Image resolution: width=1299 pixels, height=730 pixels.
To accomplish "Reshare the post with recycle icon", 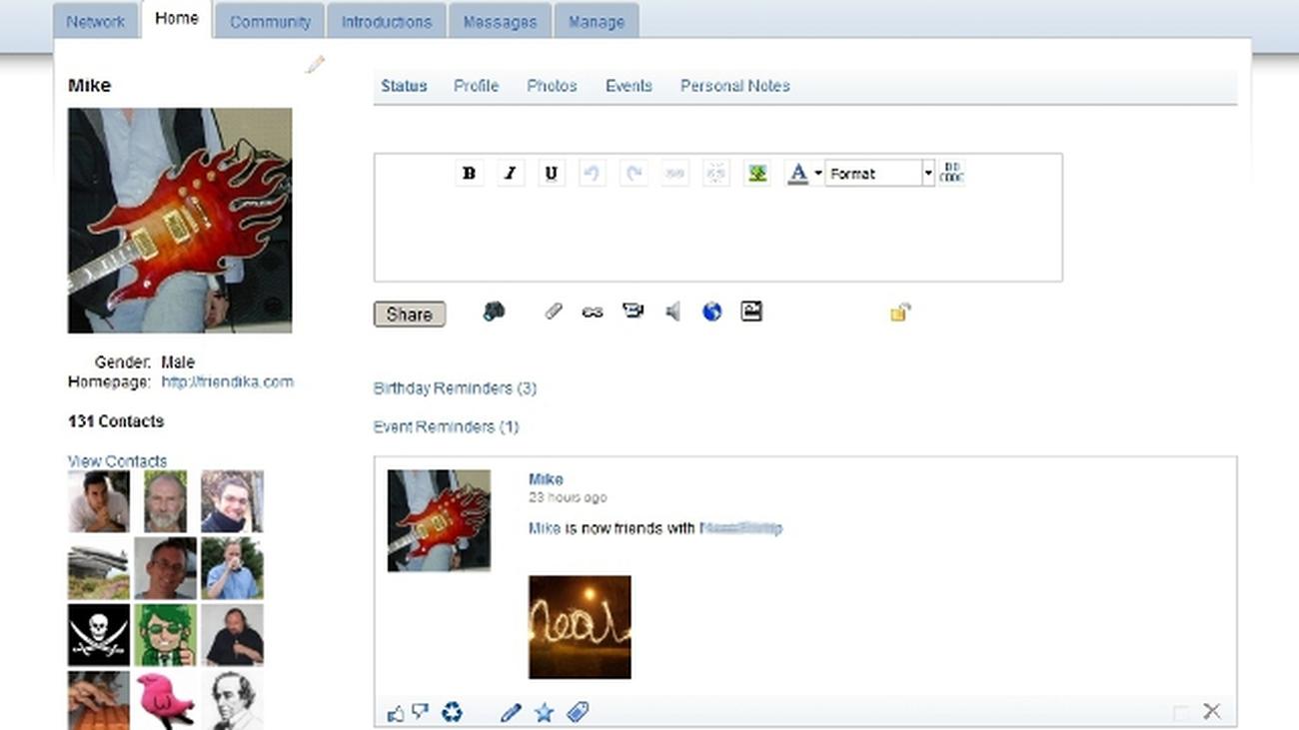I will pos(453,712).
